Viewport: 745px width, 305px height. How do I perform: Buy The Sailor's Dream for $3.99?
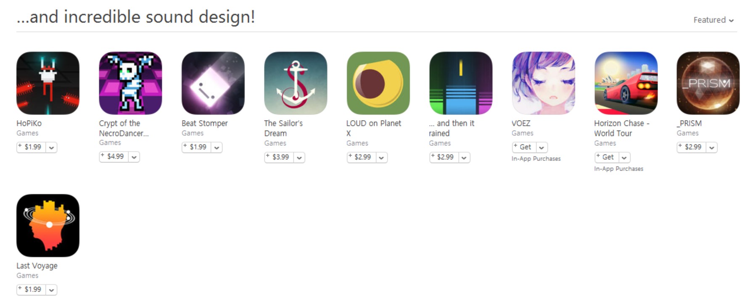(x=279, y=157)
